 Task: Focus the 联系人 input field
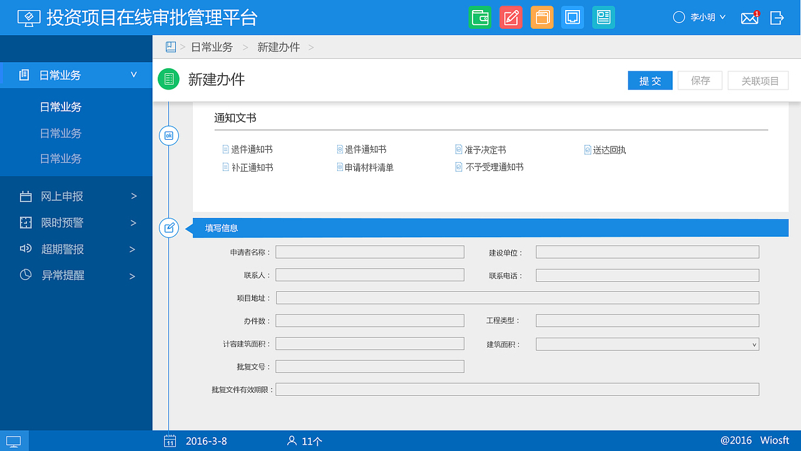tap(370, 275)
